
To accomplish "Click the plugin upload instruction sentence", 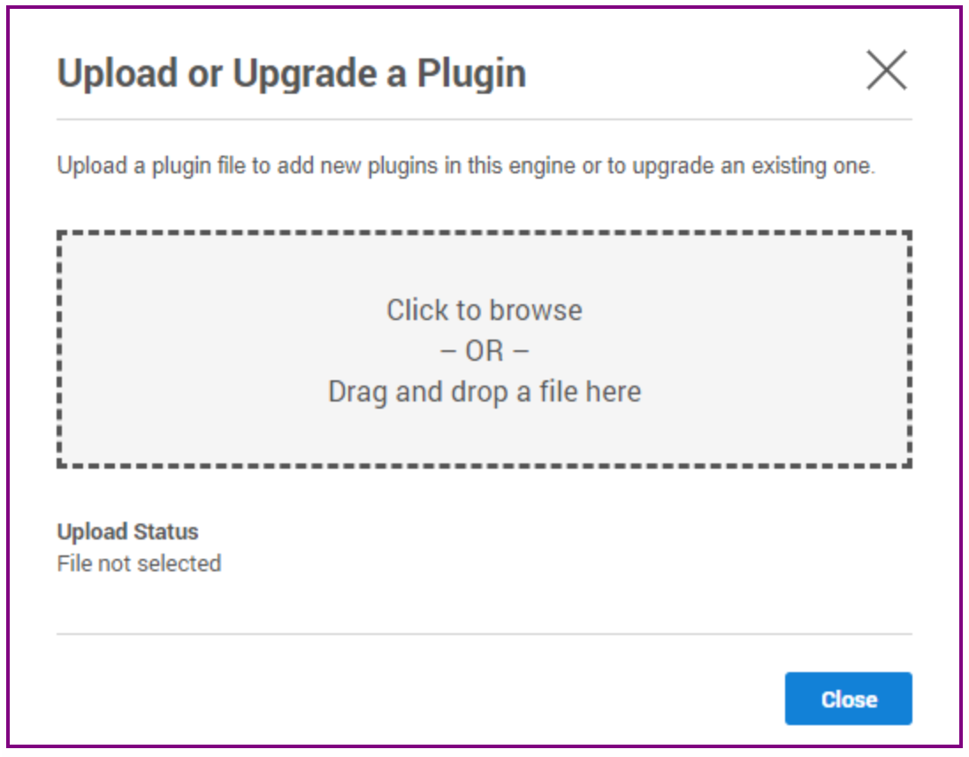I will point(465,166).
